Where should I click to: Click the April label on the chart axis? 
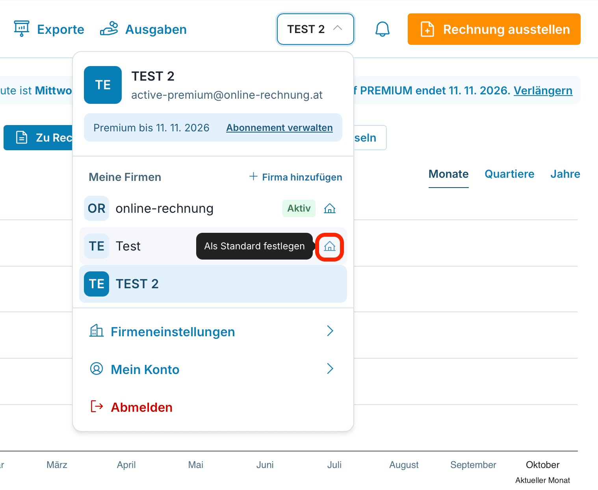click(126, 465)
